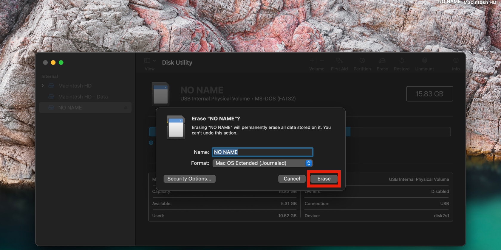Select Macintosh HD in sidebar

pyautogui.click(x=75, y=86)
